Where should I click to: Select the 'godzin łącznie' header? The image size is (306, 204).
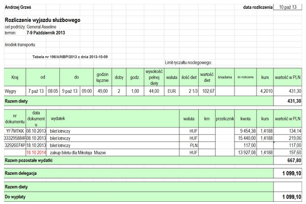103,77
